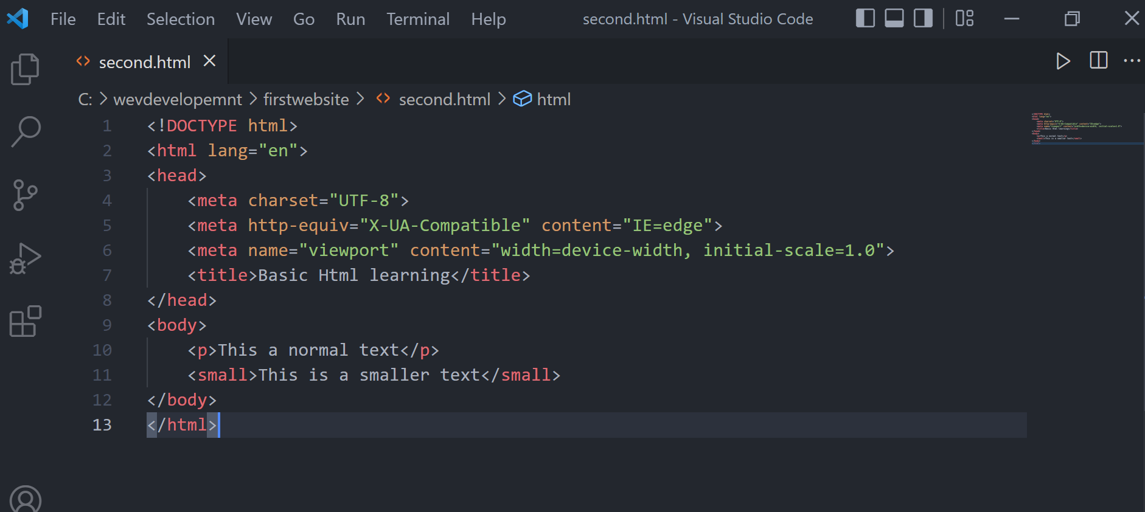Open the Search view

(x=25, y=132)
